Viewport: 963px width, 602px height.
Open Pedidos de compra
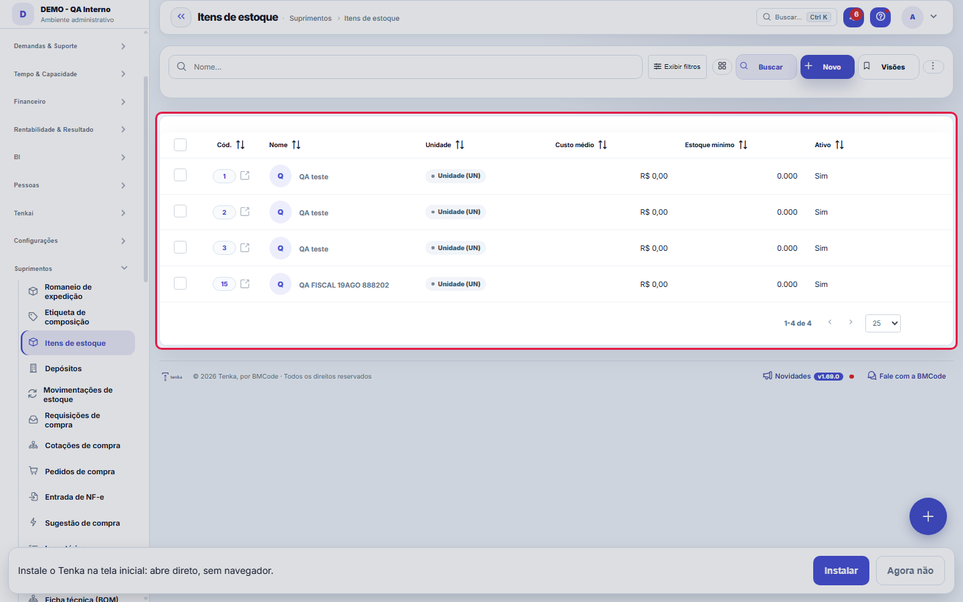click(x=78, y=472)
